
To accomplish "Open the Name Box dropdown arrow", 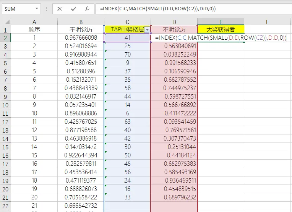I will coord(37,8).
